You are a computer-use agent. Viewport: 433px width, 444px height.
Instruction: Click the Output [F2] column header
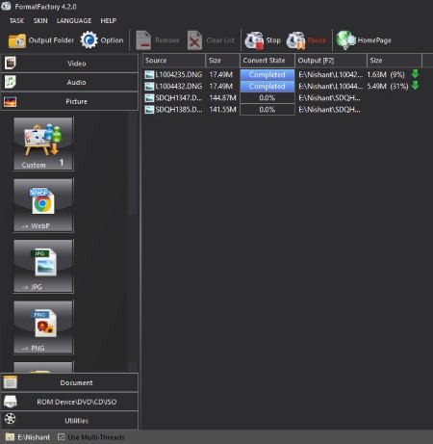(331, 61)
